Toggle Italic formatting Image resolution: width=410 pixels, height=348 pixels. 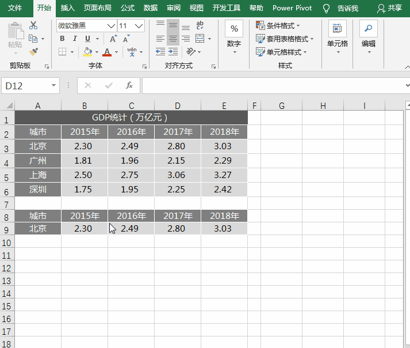point(75,39)
